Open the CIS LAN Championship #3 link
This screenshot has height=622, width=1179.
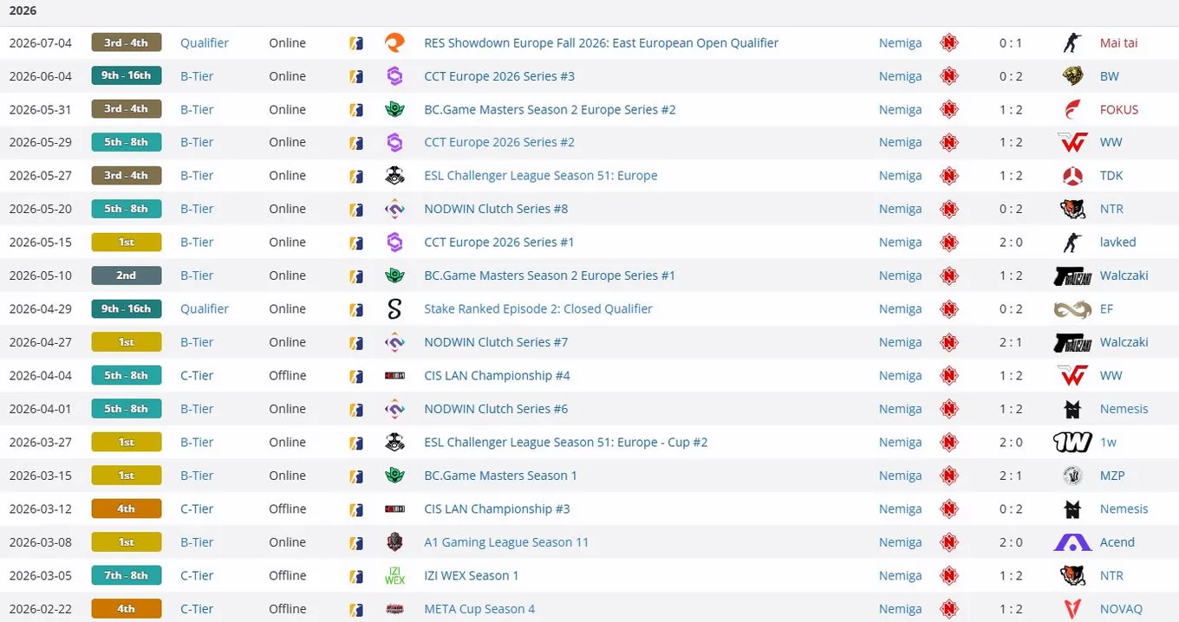(497, 509)
